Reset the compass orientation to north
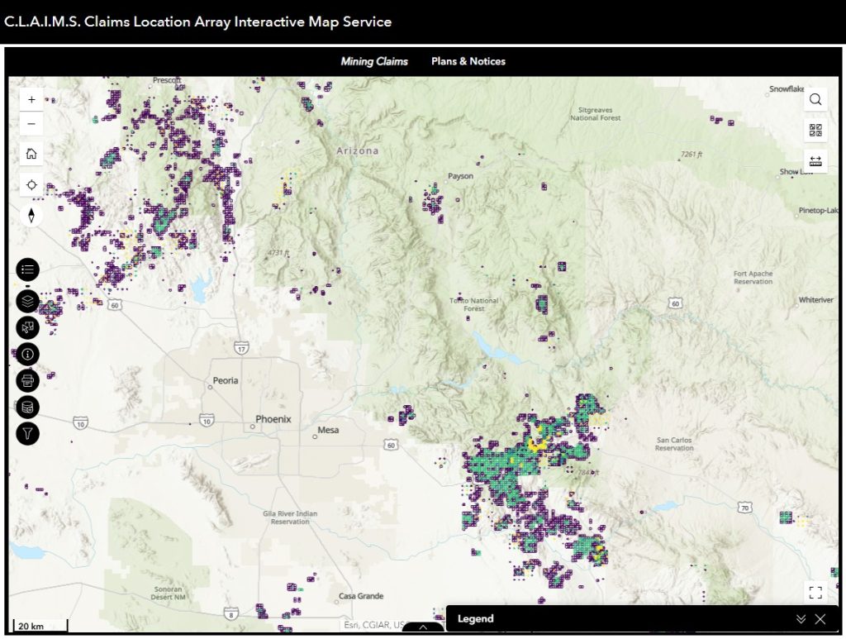 pyautogui.click(x=31, y=216)
